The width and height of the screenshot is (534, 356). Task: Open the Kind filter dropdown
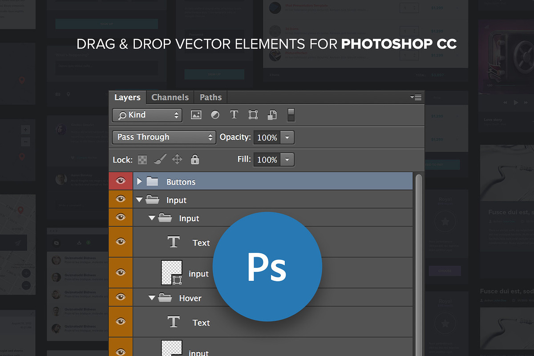click(x=147, y=115)
